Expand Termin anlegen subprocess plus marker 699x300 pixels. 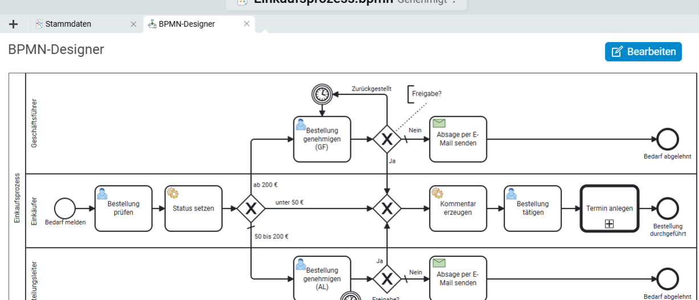tap(609, 224)
